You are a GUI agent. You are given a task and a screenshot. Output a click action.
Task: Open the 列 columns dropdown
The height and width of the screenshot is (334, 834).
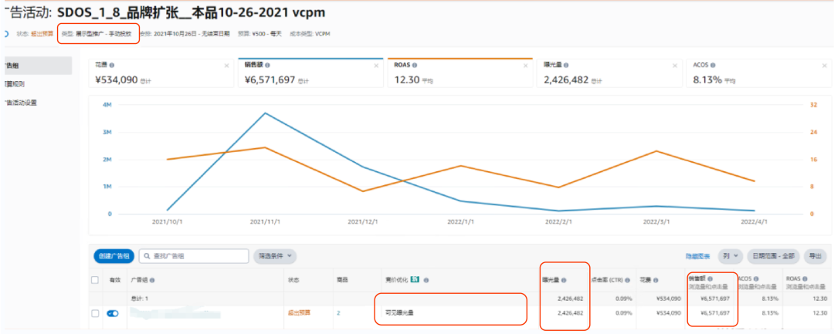pos(731,256)
